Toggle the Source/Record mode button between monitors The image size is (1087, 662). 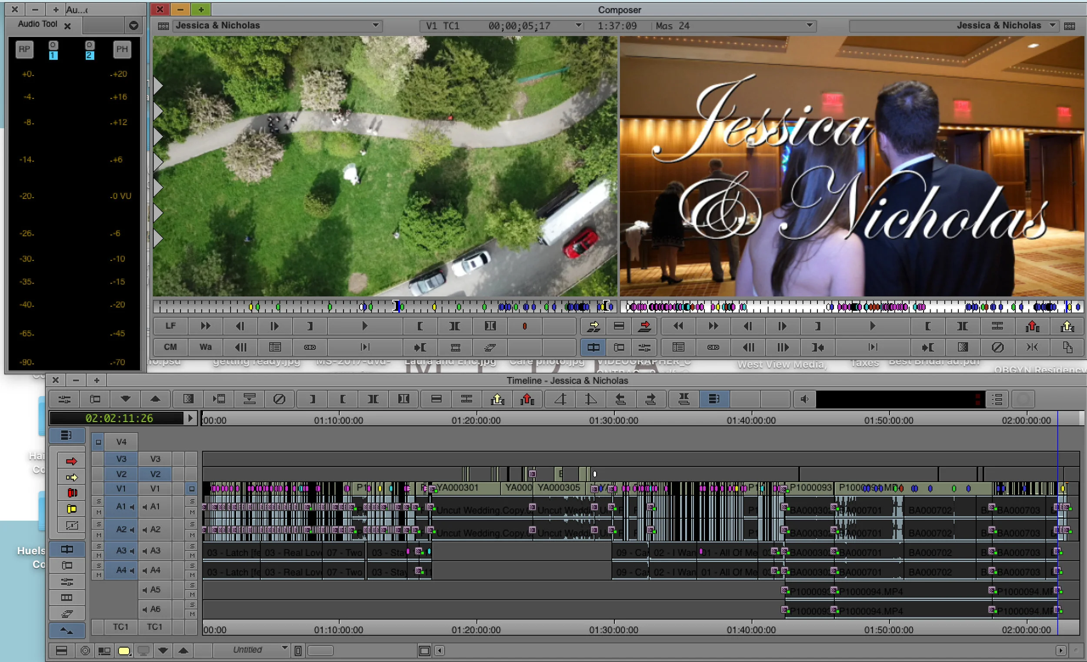[594, 348]
